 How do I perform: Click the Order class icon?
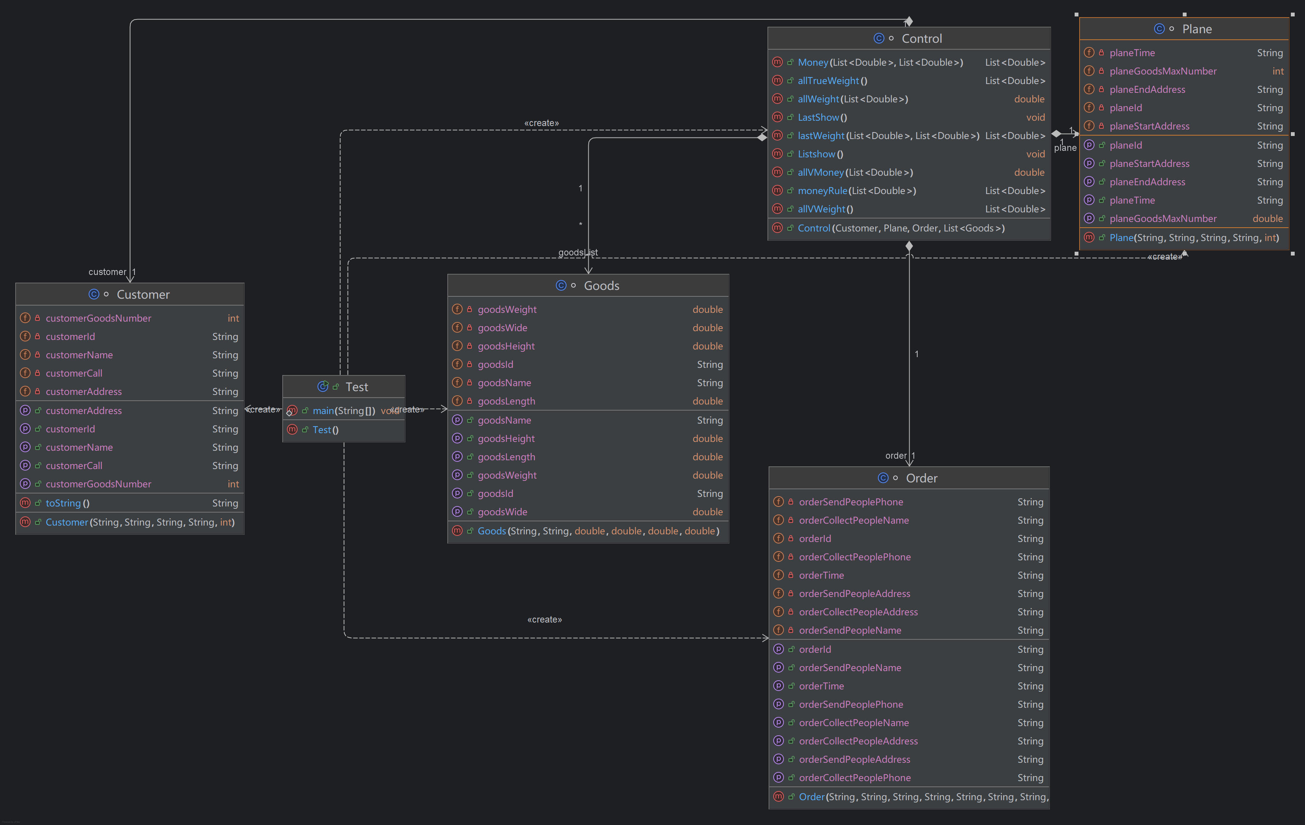[883, 478]
